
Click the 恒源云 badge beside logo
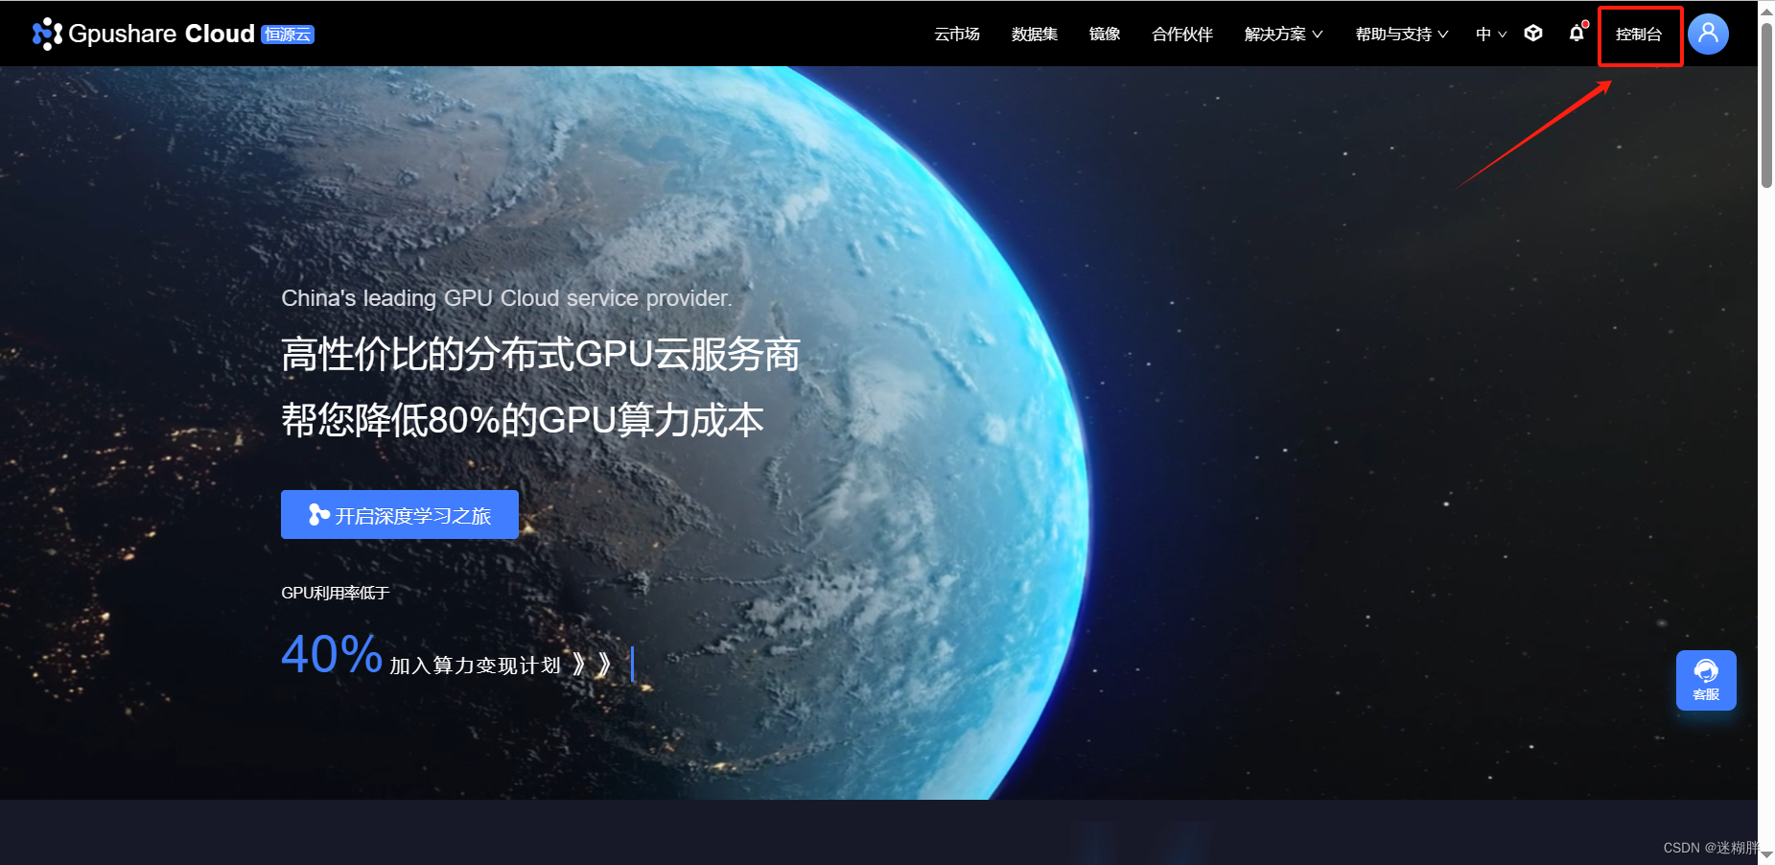click(x=288, y=35)
